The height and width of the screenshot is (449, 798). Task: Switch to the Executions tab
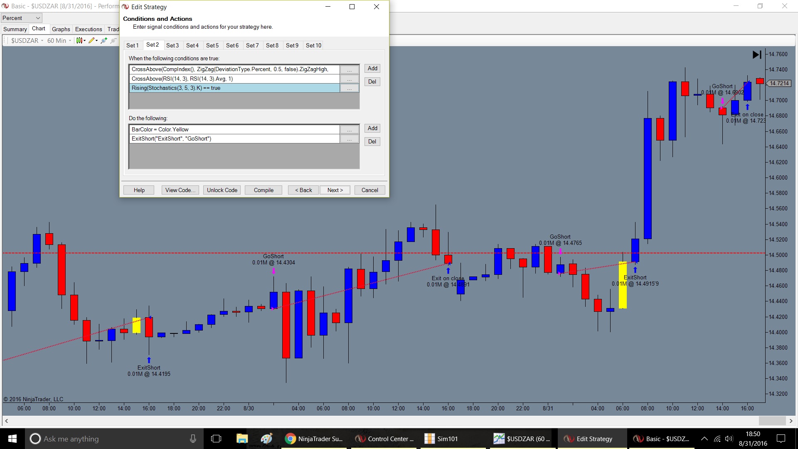(x=89, y=29)
